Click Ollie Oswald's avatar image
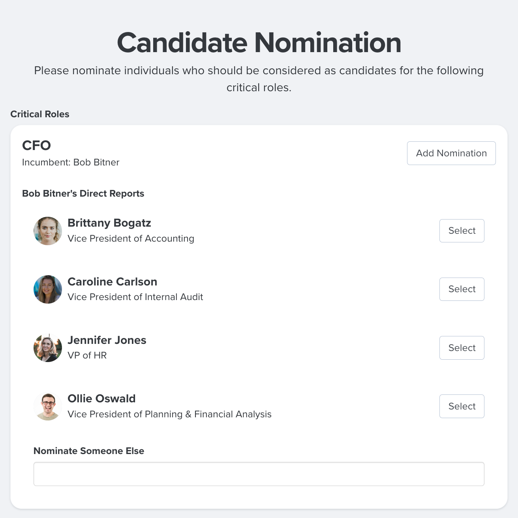518x518 pixels. tap(48, 406)
